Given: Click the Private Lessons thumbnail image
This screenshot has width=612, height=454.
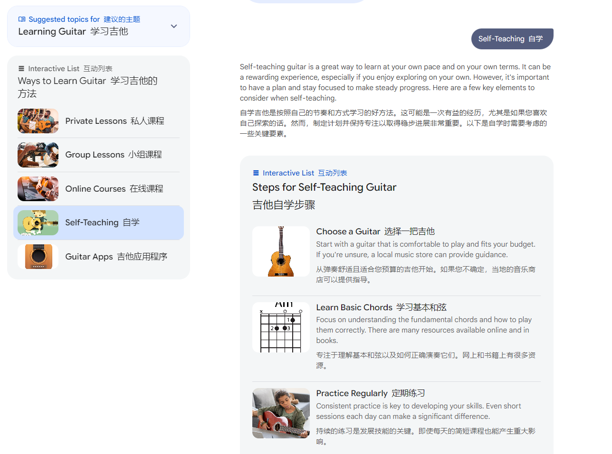Looking at the screenshot, I should pos(38,121).
